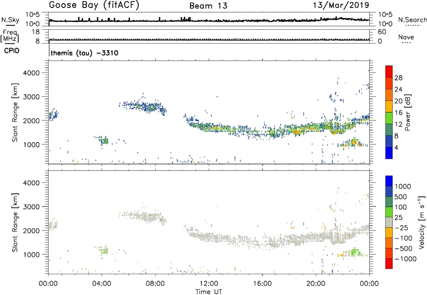Viewport: 427px width, 295px height.
Task: Click the "Slant Range [km]" label of velocity panel
Action: click(15, 223)
